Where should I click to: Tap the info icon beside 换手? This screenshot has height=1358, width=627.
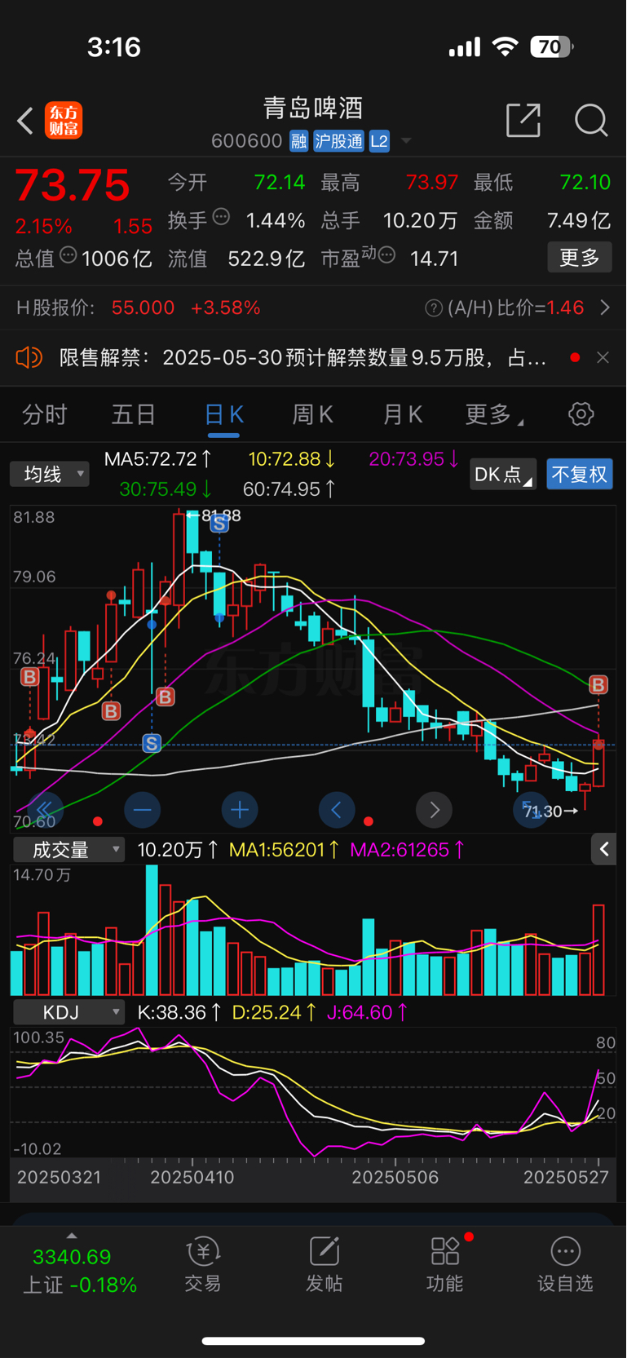click(x=221, y=217)
